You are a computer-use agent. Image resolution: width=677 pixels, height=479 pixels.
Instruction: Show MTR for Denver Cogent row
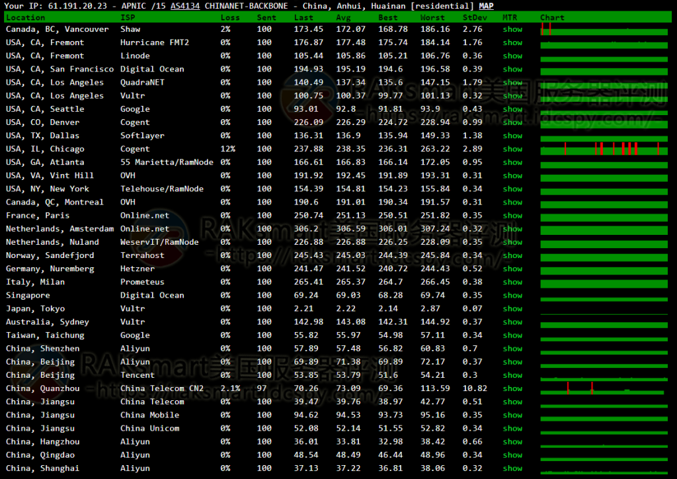point(512,122)
